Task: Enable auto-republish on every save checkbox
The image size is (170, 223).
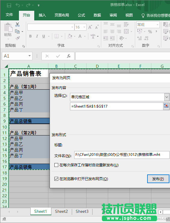Action: (x=56, y=165)
